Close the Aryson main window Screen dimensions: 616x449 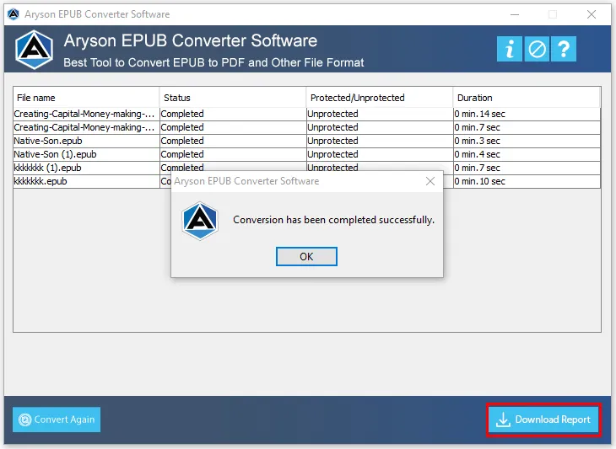tap(592, 14)
